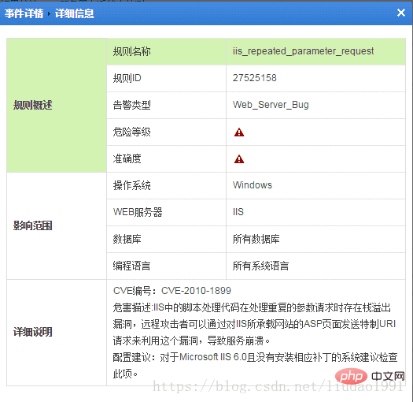Click the CVE-2010-1899 identifier text

196,291
